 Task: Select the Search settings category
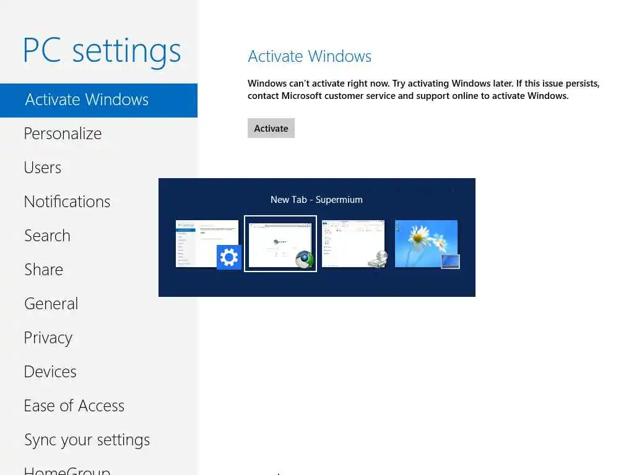[47, 236]
